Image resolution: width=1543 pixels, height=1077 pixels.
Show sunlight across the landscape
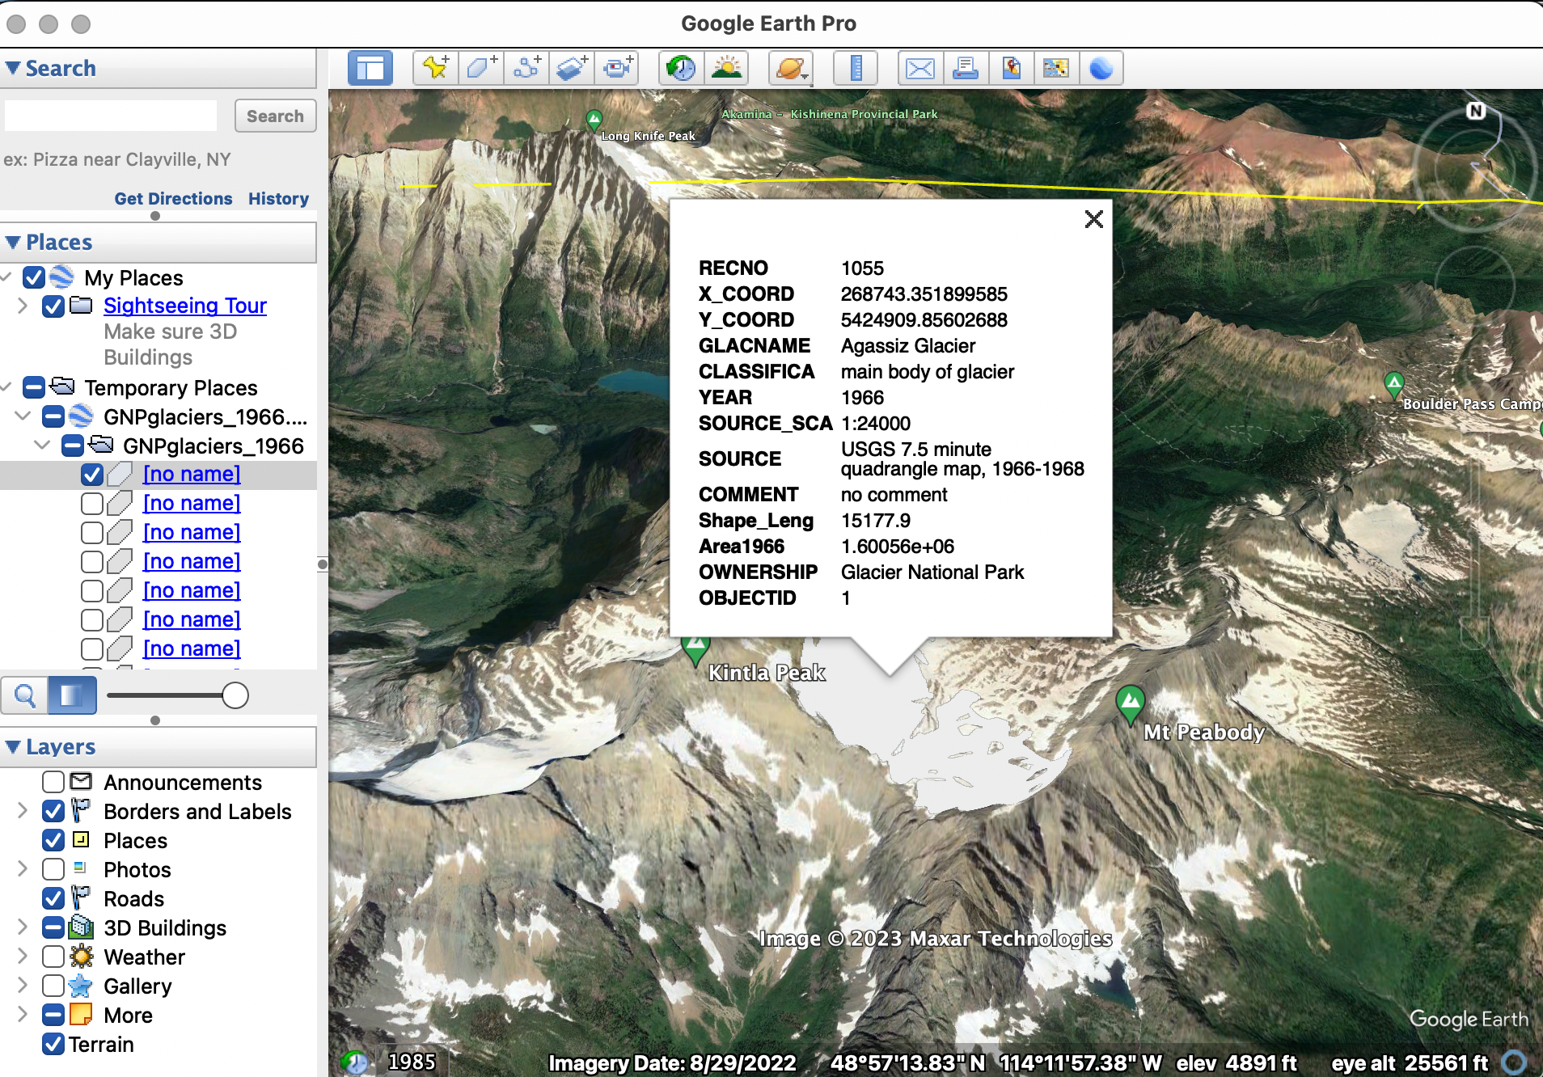(726, 68)
